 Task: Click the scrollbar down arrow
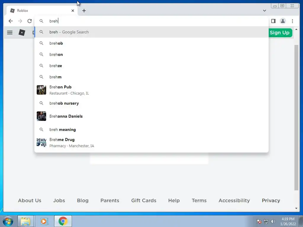pos(296,208)
